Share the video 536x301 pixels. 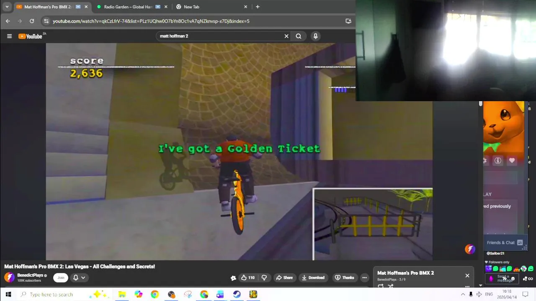click(x=284, y=278)
